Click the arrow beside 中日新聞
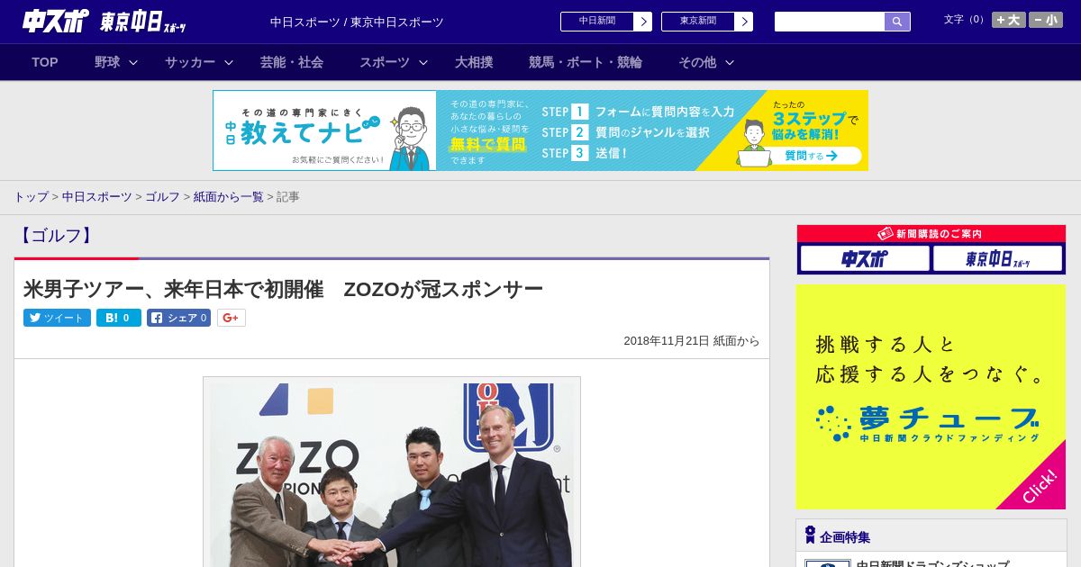1081x567 pixels. (x=643, y=22)
